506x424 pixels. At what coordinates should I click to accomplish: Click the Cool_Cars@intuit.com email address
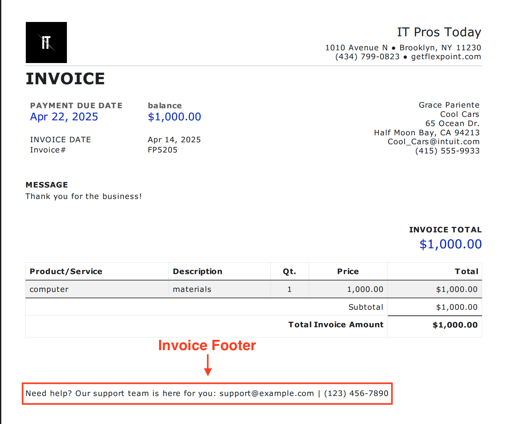[433, 142]
